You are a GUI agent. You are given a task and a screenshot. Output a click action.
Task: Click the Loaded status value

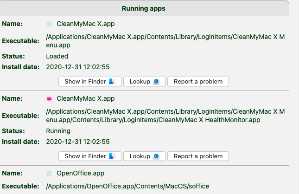click(57, 56)
